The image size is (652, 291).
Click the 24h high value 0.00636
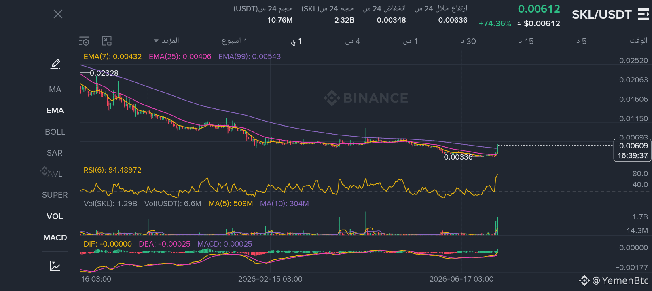click(x=453, y=20)
